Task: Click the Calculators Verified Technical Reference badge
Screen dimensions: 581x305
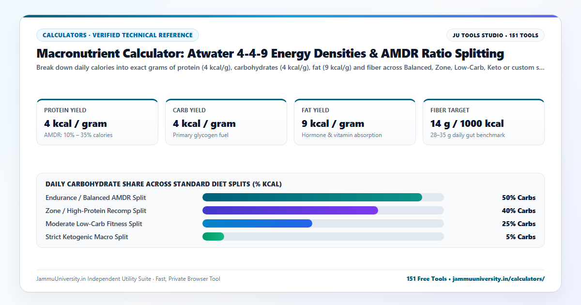Action: [x=118, y=35]
